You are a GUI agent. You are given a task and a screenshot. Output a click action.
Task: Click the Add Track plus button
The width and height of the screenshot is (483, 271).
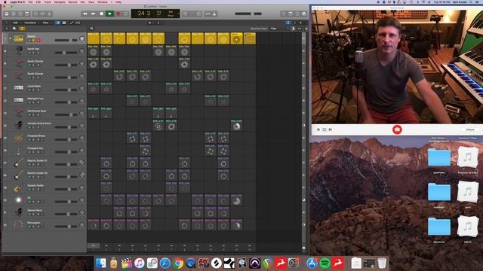pos(7,29)
